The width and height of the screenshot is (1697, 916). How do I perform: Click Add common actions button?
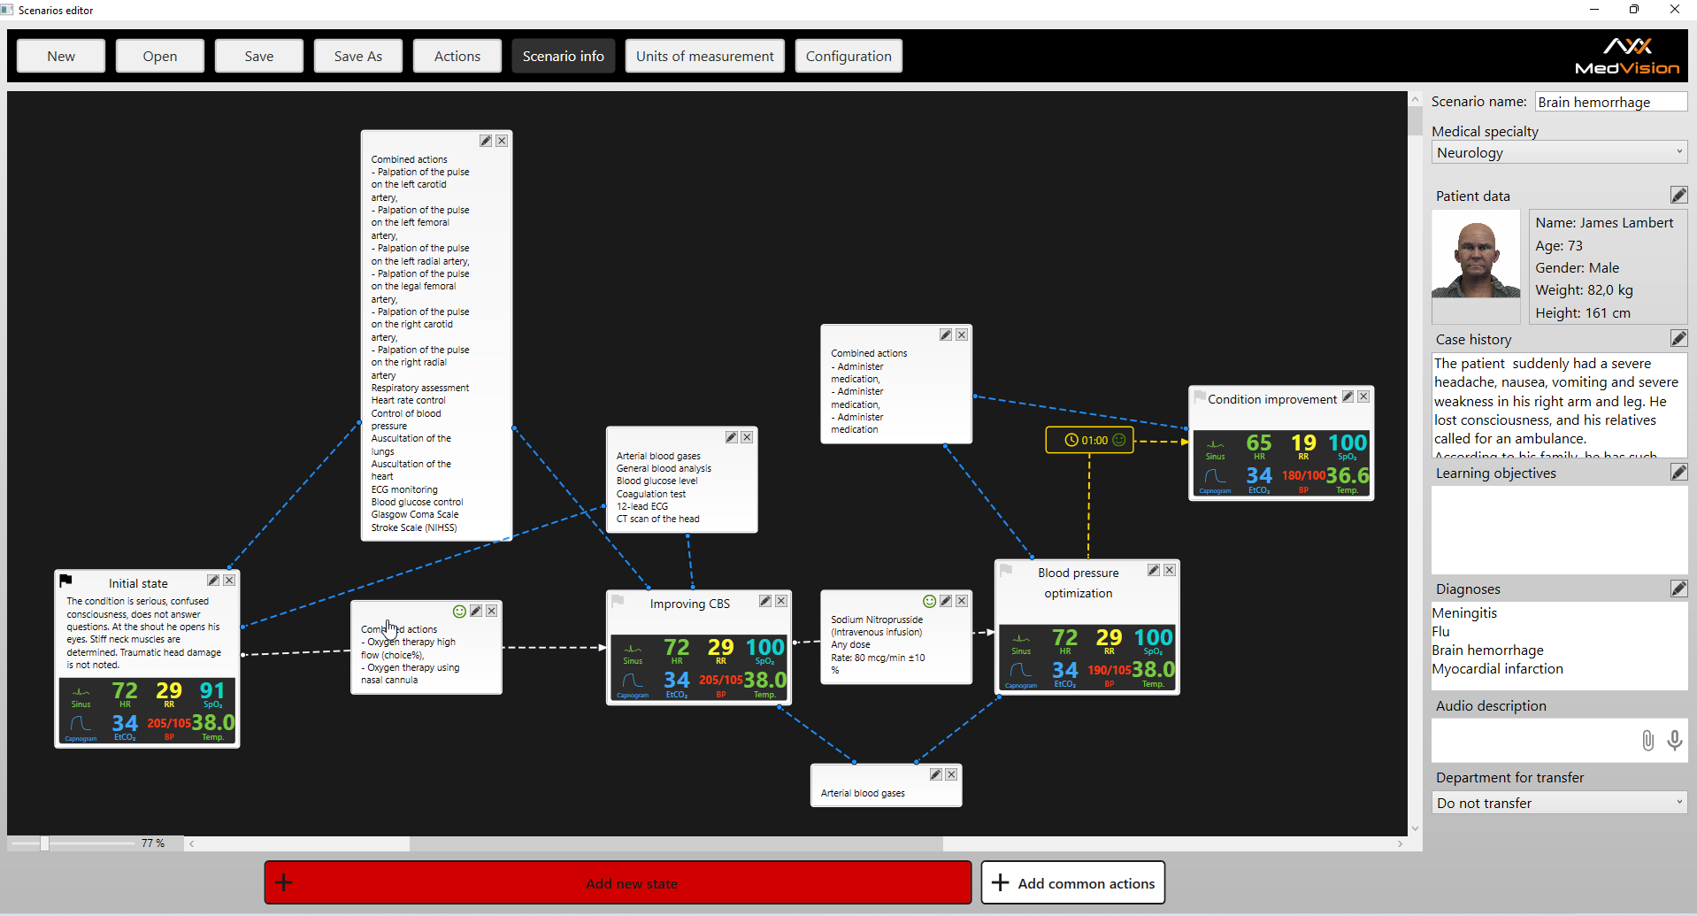click(x=1072, y=882)
